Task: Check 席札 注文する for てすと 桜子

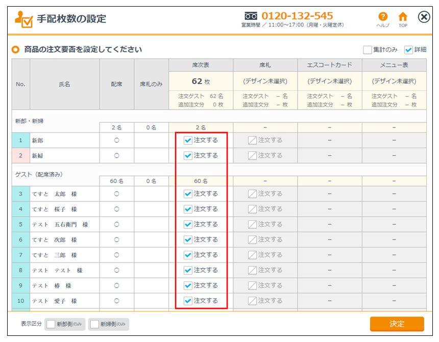Action: click(x=252, y=209)
